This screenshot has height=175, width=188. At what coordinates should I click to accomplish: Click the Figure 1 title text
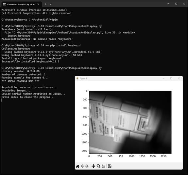click(x=83, y=78)
